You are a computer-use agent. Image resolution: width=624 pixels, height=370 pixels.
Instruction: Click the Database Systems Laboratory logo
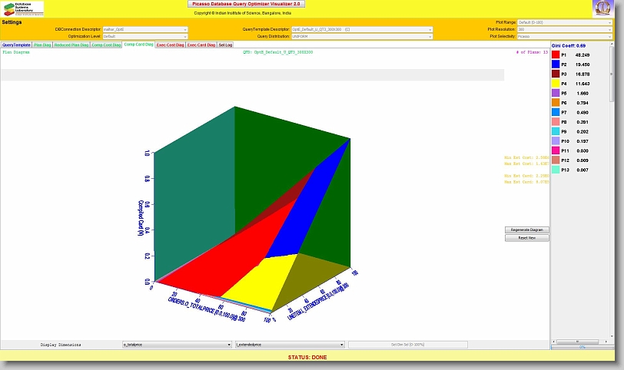22,8
